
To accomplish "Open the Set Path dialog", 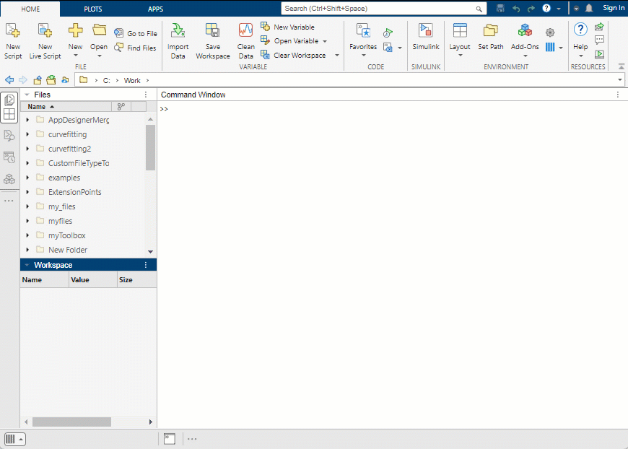I will click(490, 40).
